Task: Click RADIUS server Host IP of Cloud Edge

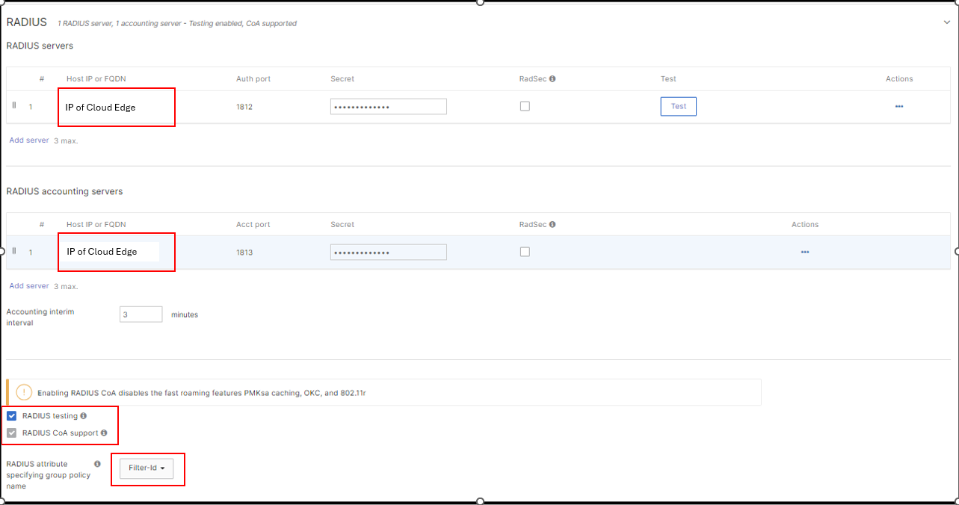Action: (101, 108)
